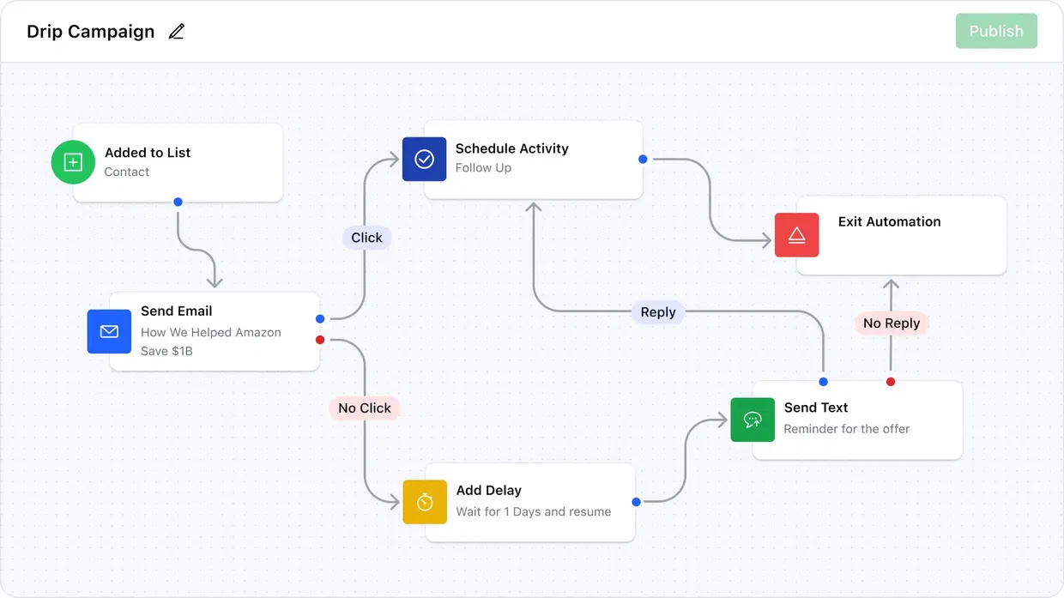The height and width of the screenshot is (598, 1064).
Task: Click the Exit Automation alert icon
Action: (796, 234)
